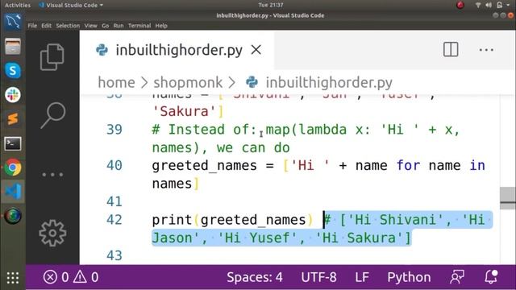Open the Manage gear icon
This screenshot has height=290, width=516.
click(52, 233)
